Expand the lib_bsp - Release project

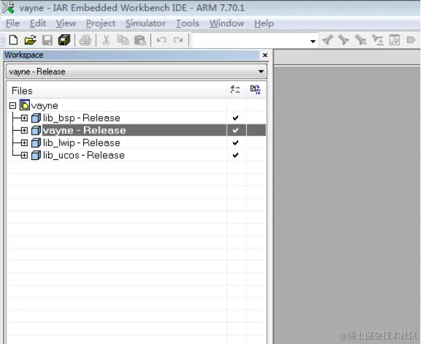pos(24,118)
